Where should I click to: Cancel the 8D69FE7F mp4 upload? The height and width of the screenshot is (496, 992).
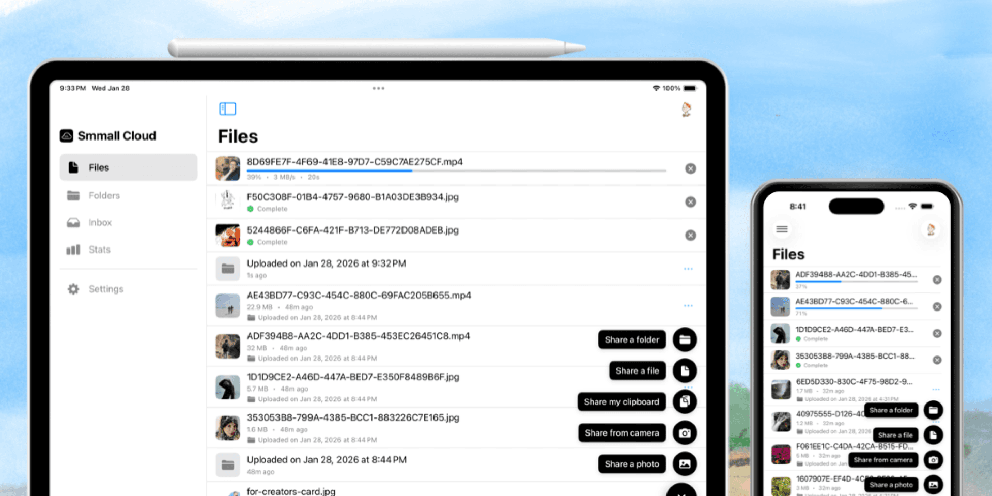coord(690,168)
